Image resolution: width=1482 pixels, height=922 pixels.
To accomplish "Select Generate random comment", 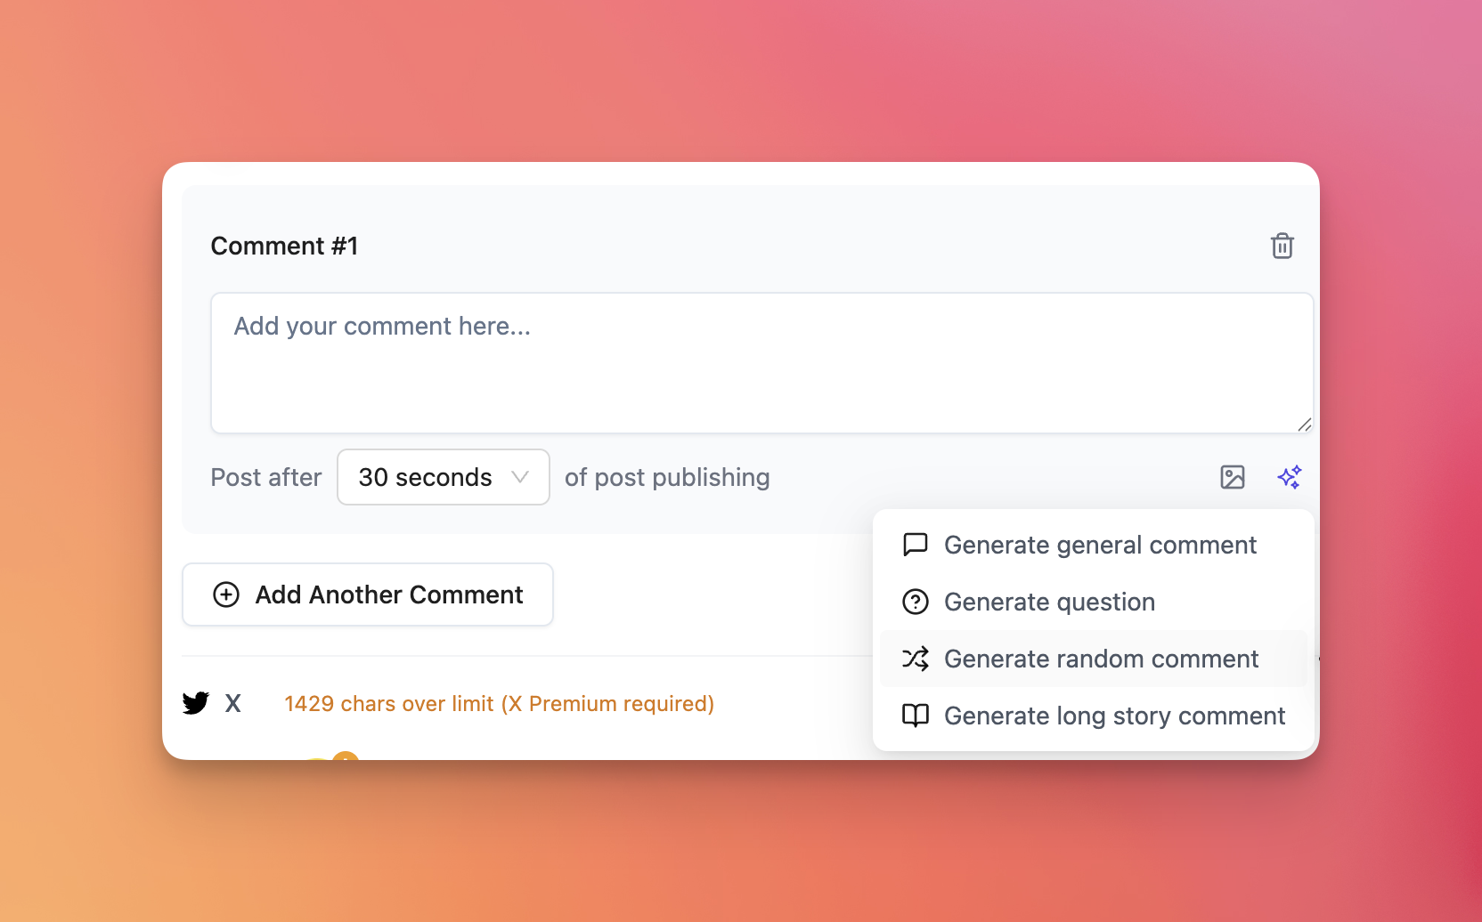I will [1101, 659].
